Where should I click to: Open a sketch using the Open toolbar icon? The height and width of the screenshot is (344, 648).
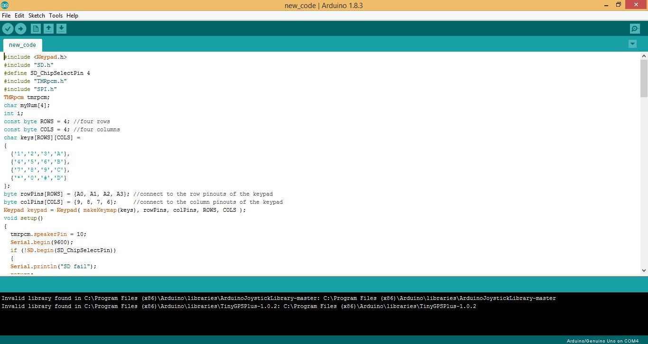coord(48,28)
